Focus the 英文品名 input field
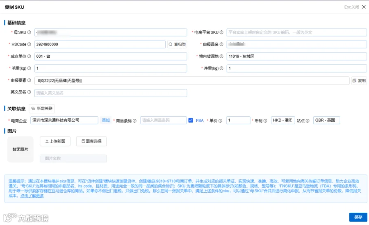This screenshot has width=369, height=225. point(111,93)
